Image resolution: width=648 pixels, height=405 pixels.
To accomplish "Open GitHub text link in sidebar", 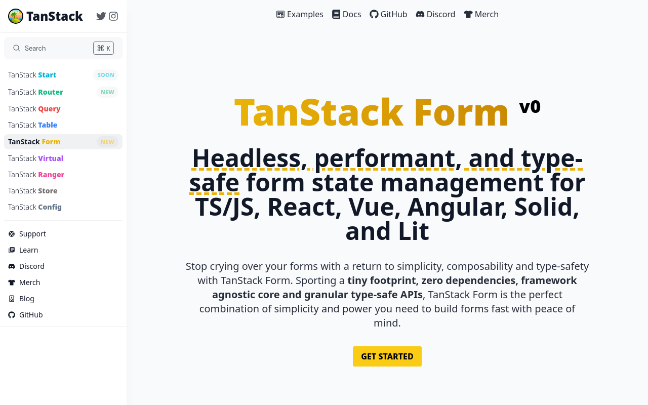I will pos(31,315).
